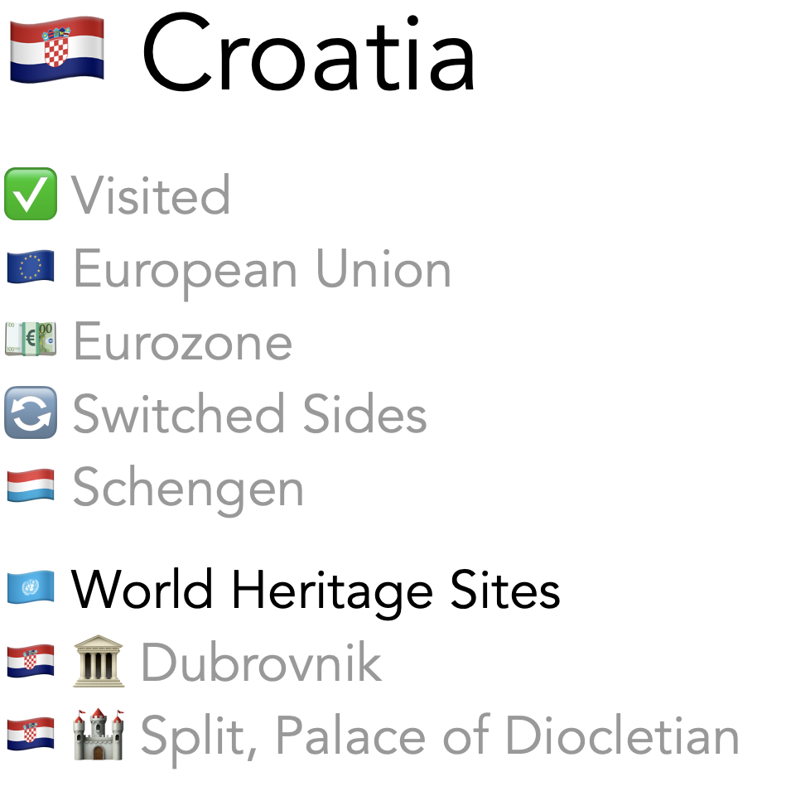Click the Croatia flag beside Split

31,735
